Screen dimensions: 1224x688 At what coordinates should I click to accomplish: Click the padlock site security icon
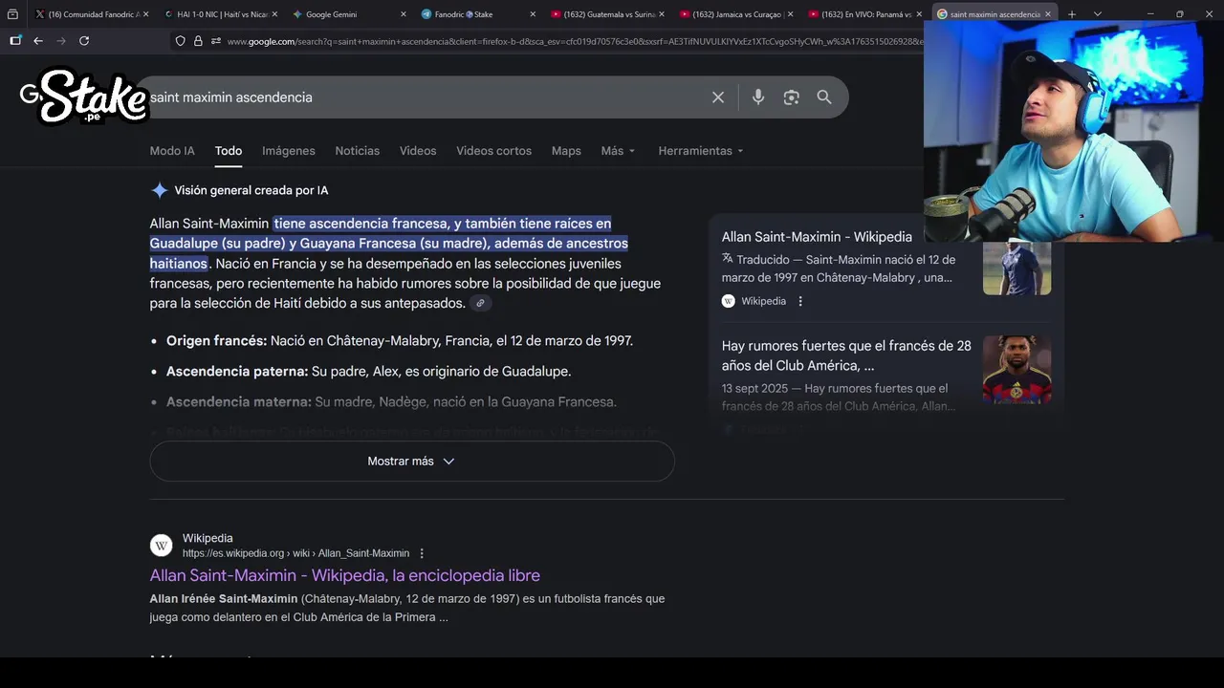click(198, 41)
